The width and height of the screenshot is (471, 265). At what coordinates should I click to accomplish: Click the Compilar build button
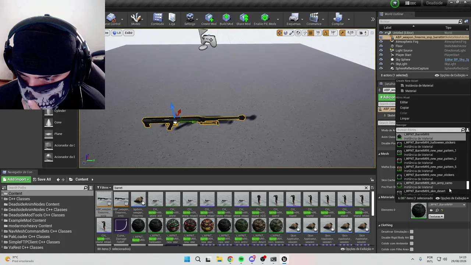pos(338,20)
